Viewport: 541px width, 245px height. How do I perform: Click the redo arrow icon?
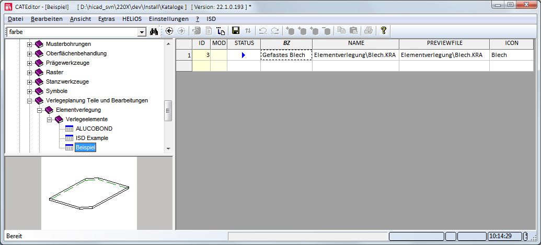pos(275,31)
